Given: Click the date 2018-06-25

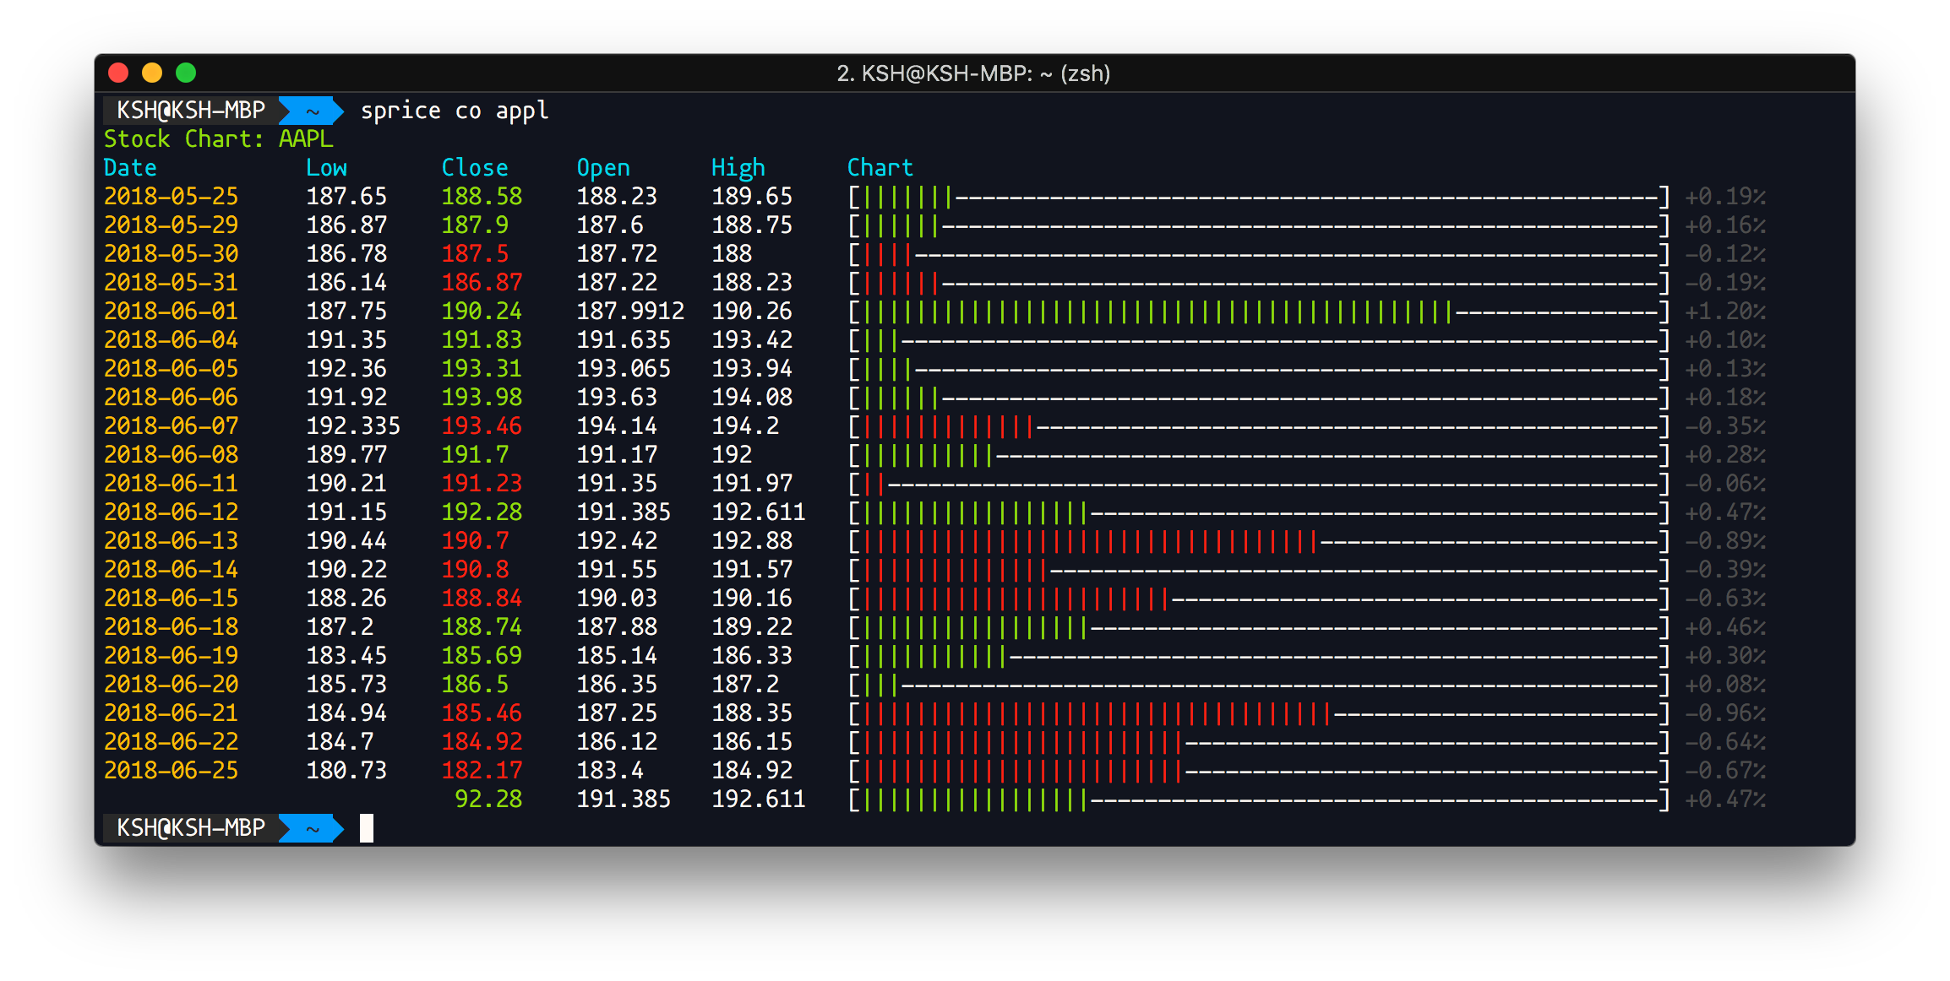Looking at the screenshot, I should (x=171, y=770).
